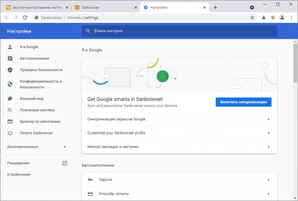The image size is (298, 201).
Task: Expand Синхронизация сервисов Google row
Action: (x=179, y=119)
